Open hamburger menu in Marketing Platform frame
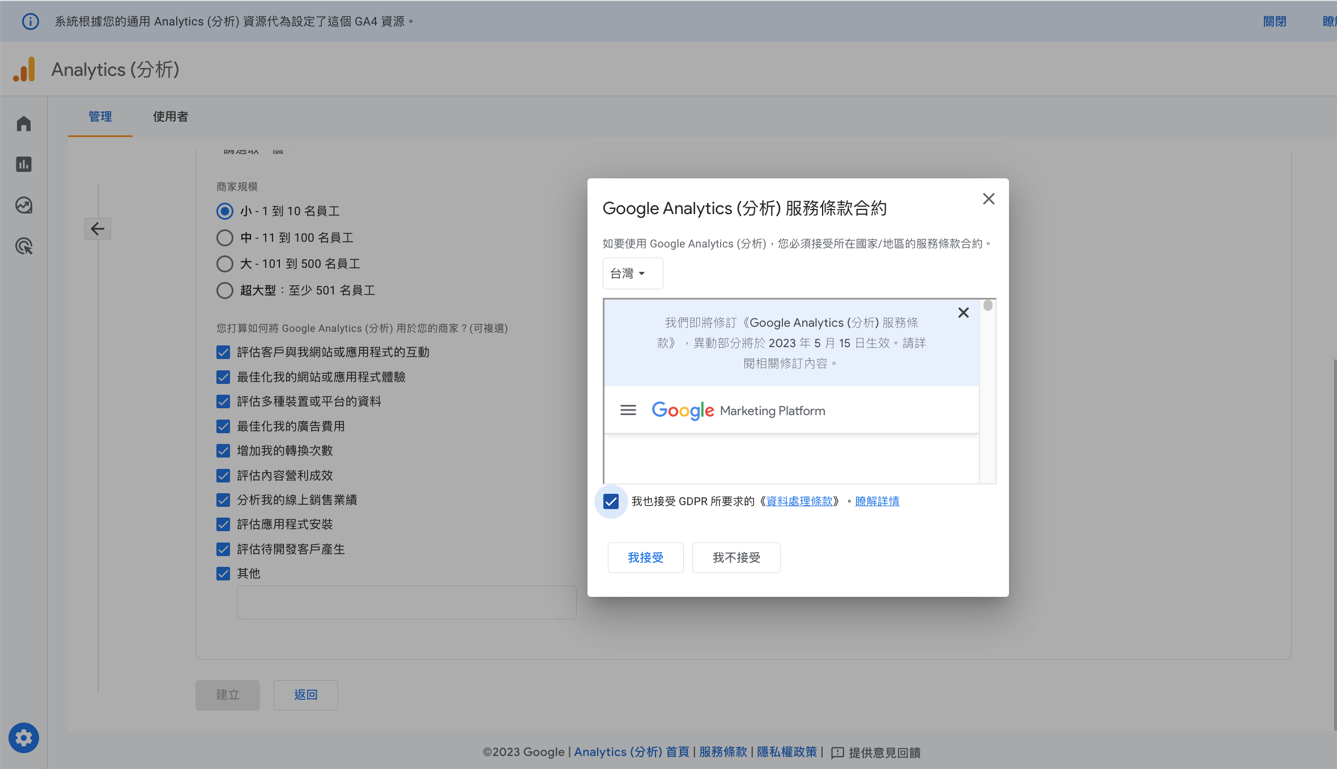Screen dimensions: 1337x769 coord(628,410)
